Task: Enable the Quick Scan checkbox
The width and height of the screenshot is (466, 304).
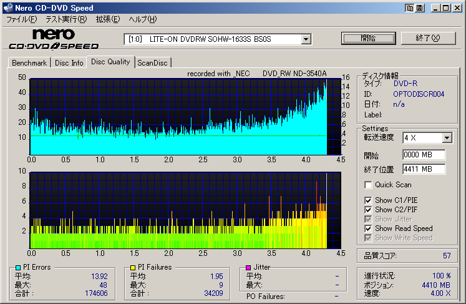Action: tap(368, 185)
